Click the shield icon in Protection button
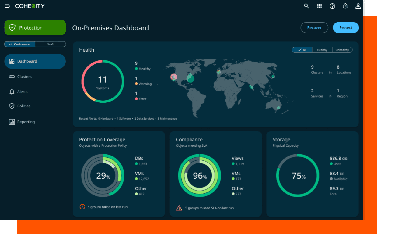 12,28
